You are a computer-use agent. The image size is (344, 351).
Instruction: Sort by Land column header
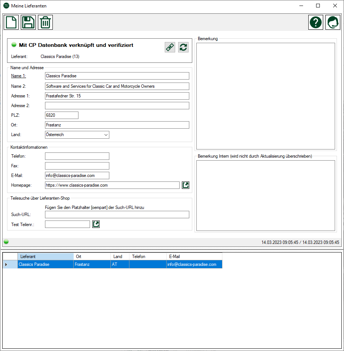120,257
